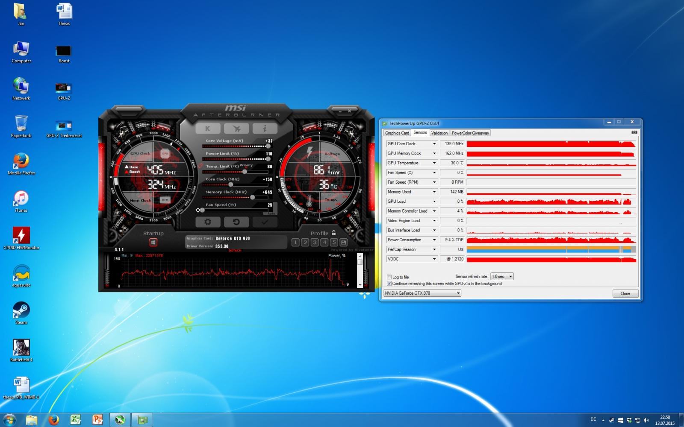This screenshot has width=684, height=427.
Task: Open the sensor refresh rate dropdown
Action: (x=502, y=276)
